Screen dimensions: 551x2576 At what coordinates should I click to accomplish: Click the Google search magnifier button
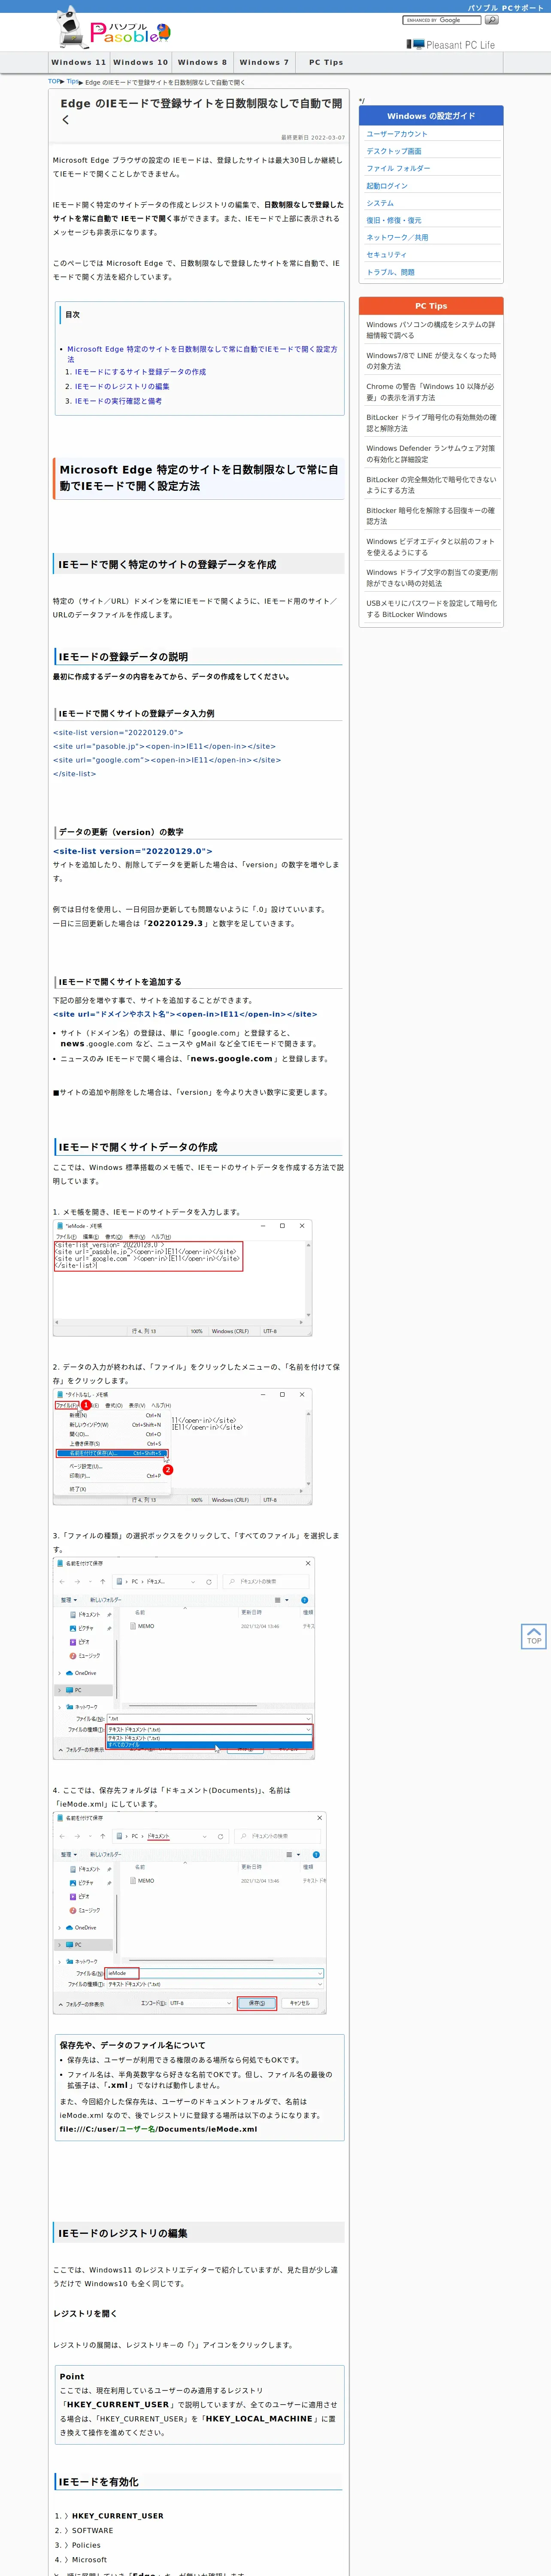[491, 20]
